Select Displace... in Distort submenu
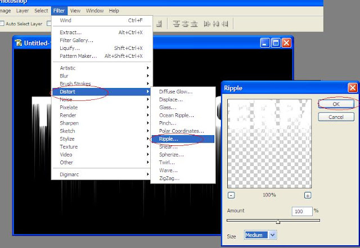The image size is (360, 248). point(183,100)
